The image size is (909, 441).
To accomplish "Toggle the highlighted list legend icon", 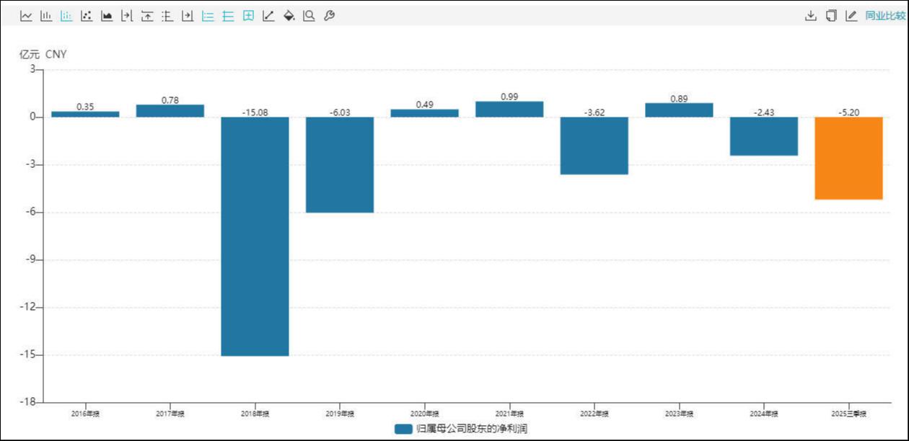I will (x=208, y=16).
